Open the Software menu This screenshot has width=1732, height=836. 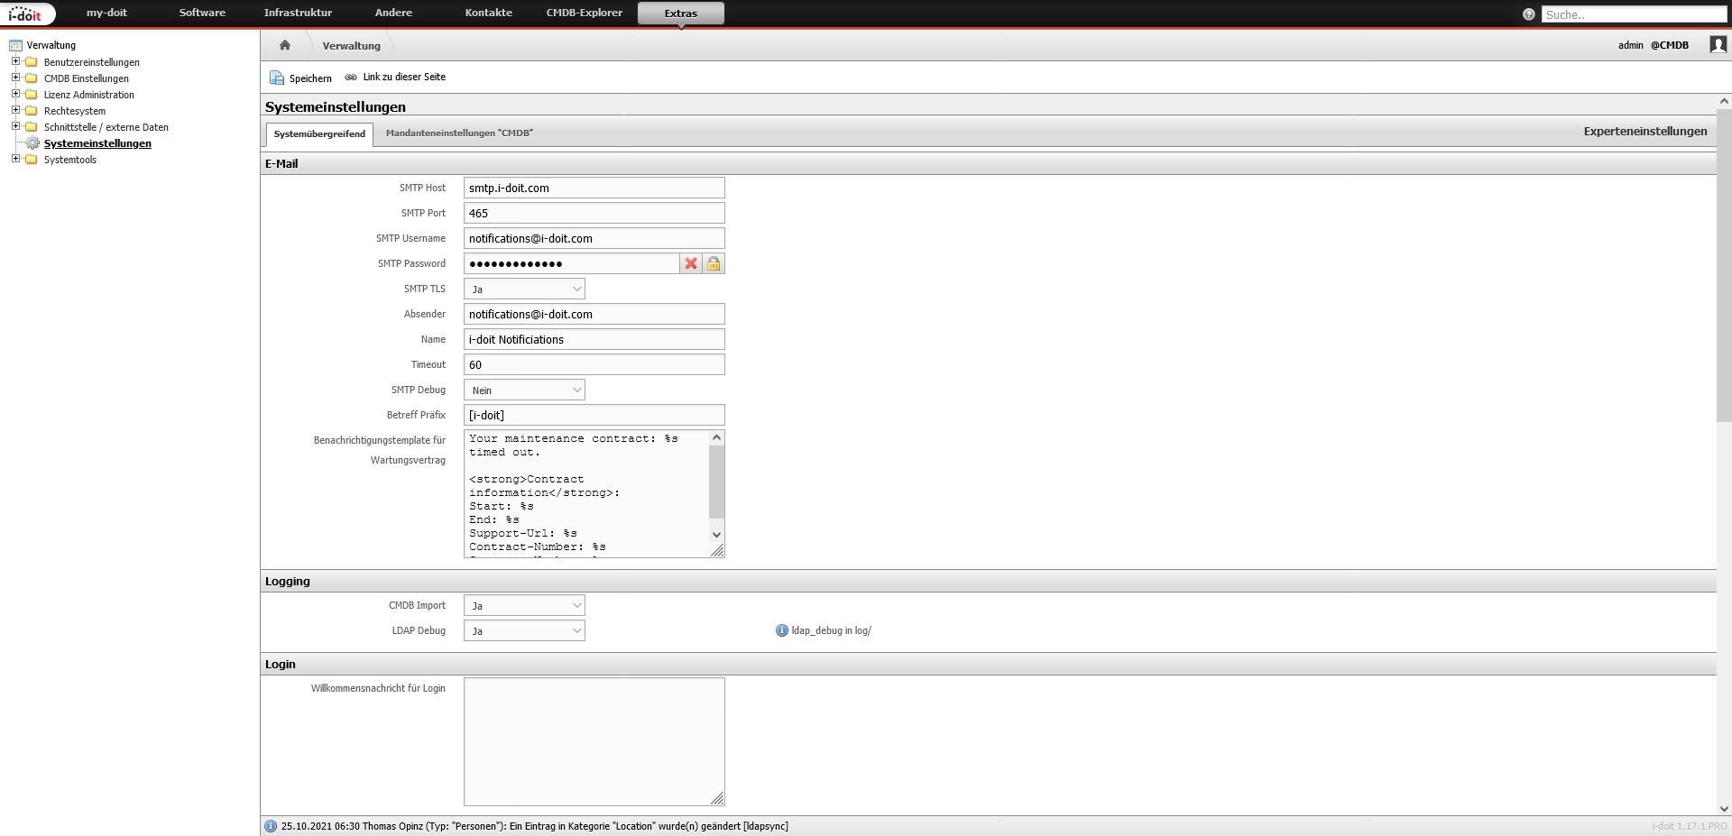tap(202, 13)
